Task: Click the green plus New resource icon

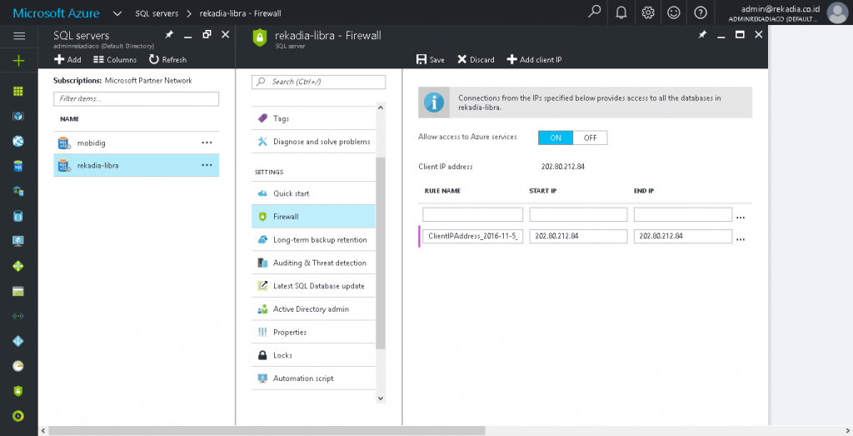Action: coord(18,60)
